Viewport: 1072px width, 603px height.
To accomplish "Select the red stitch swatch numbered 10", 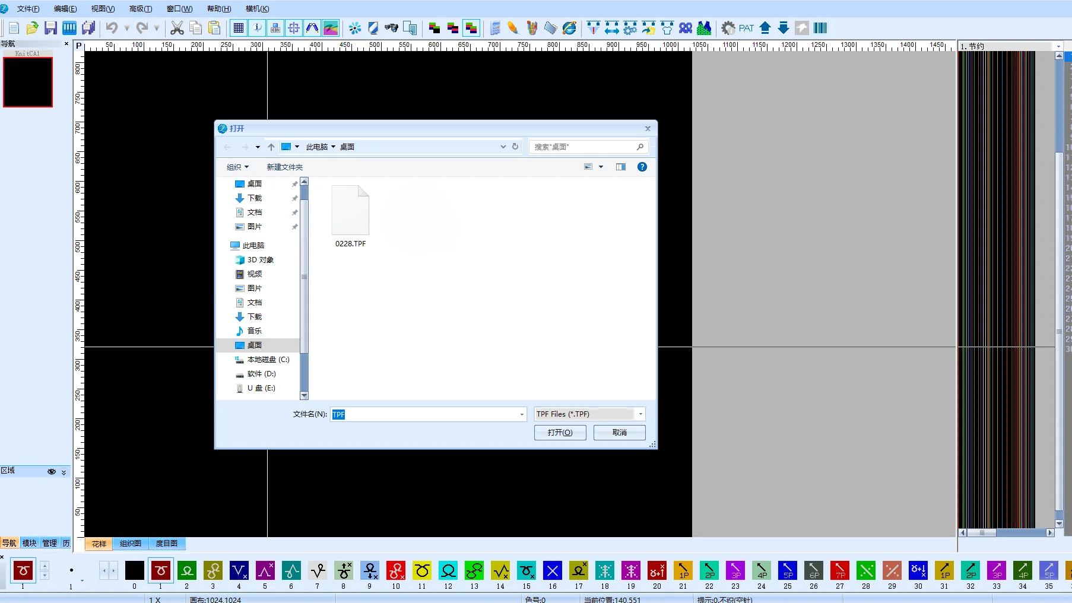I will tap(396, 570).
